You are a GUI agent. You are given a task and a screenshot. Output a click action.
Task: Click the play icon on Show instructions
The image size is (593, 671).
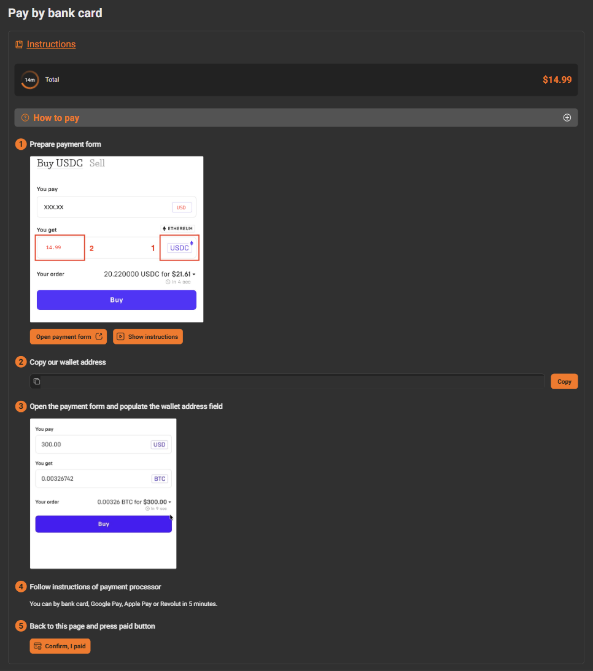pos(121,337)
